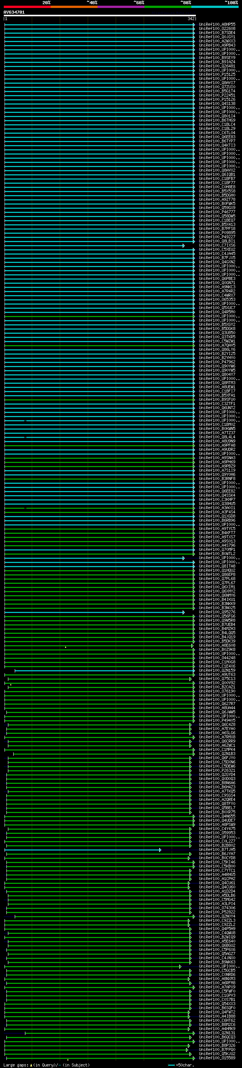Image resolution: width=242 pixels, height=1068 pixels.
Task: Click the cyan alignment bar for UniRef100_Q2N159
Action: [x=105, y=671]
